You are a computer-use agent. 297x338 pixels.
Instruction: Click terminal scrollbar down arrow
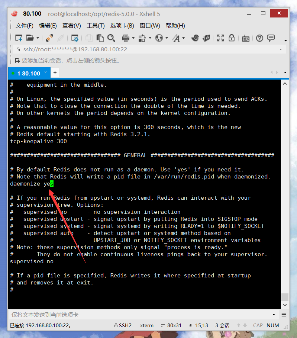tap(285, 305)
